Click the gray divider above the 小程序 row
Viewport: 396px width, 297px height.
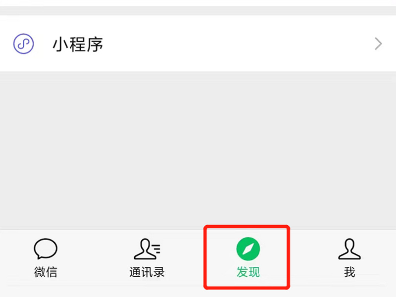(198, 10)
